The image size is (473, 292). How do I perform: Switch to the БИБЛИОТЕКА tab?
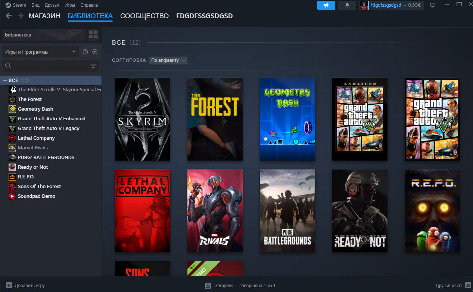tap(90, 16)
